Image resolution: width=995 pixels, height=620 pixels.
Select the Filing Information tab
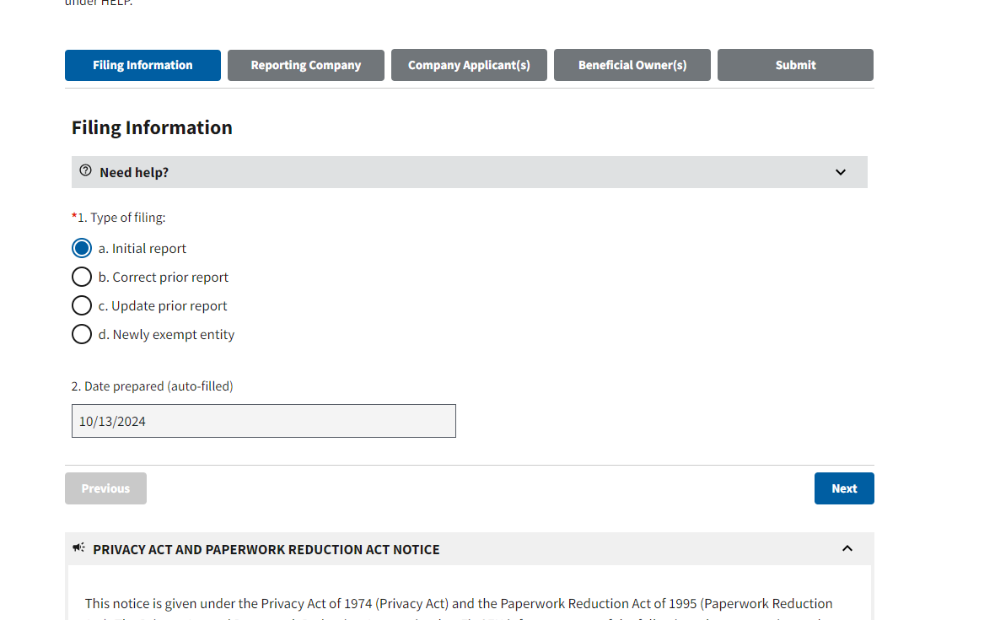point(143,65)
